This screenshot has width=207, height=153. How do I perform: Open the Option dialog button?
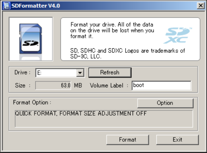point(165,103)
